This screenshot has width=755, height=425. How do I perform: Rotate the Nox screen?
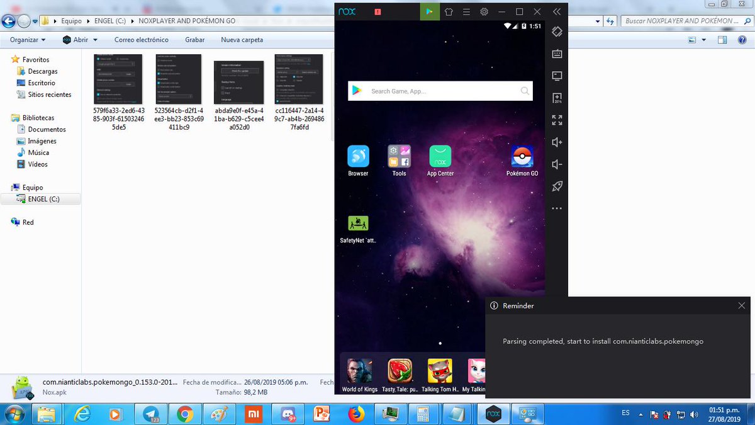point(557,31)
